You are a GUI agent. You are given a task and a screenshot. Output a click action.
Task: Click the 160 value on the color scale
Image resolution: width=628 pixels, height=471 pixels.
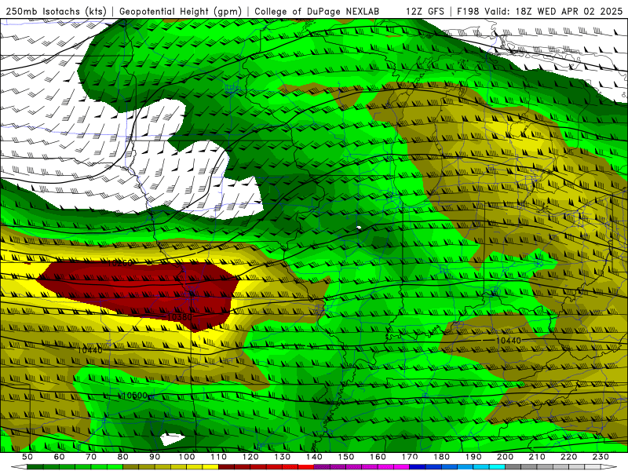pos(378,457)
